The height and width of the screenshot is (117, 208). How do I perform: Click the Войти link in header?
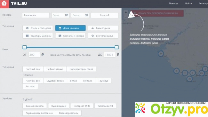[188, 4]
